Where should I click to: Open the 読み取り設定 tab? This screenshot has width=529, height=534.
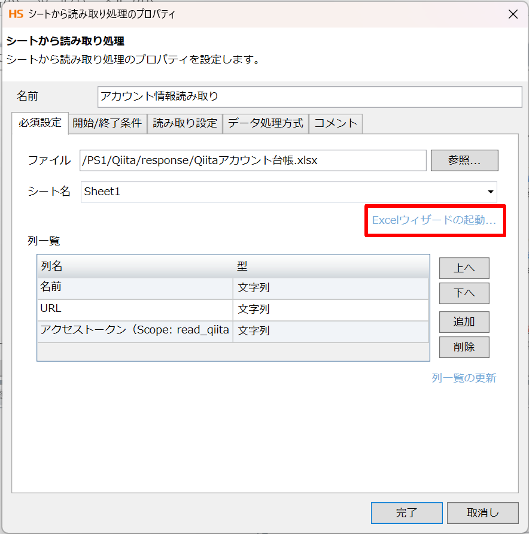184,123
